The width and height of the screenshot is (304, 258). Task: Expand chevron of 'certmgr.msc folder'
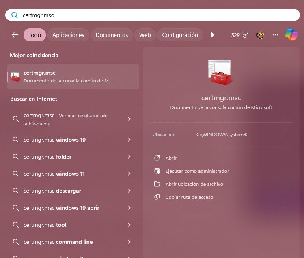pyautogui.click(x=129, y=157)
